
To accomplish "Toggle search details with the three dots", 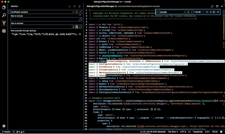I will 80,15.
